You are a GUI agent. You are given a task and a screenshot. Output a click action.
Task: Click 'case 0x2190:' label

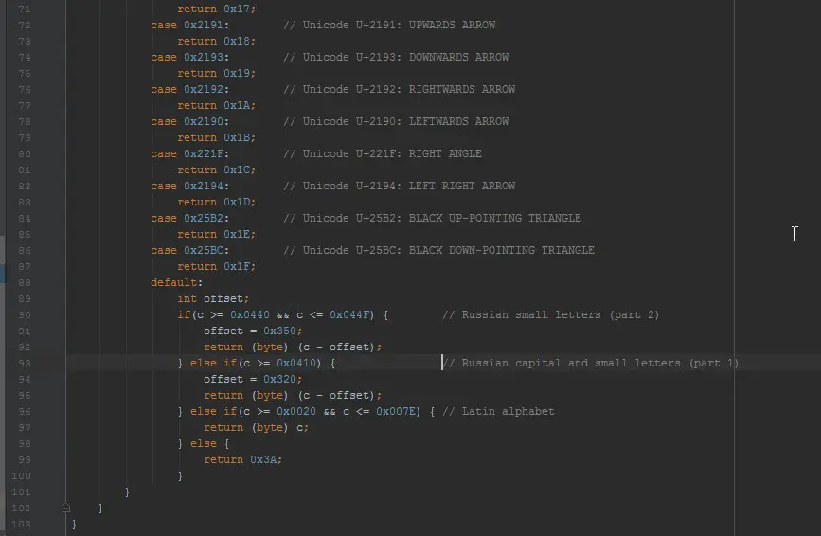click(189, 122)
